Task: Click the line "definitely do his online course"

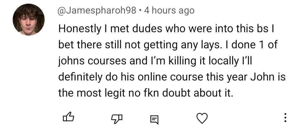Action: (172, 77)
